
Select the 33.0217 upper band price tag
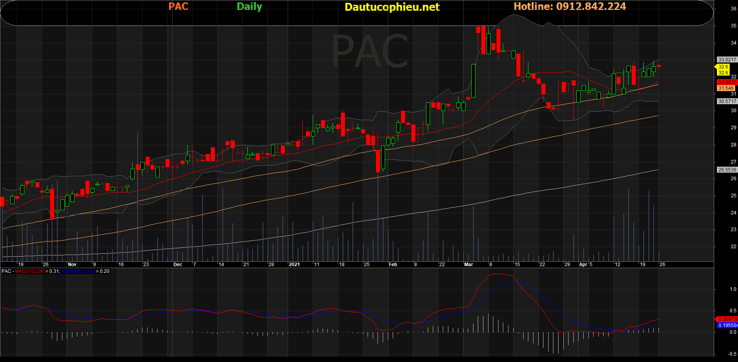click(x=727, y=60)
